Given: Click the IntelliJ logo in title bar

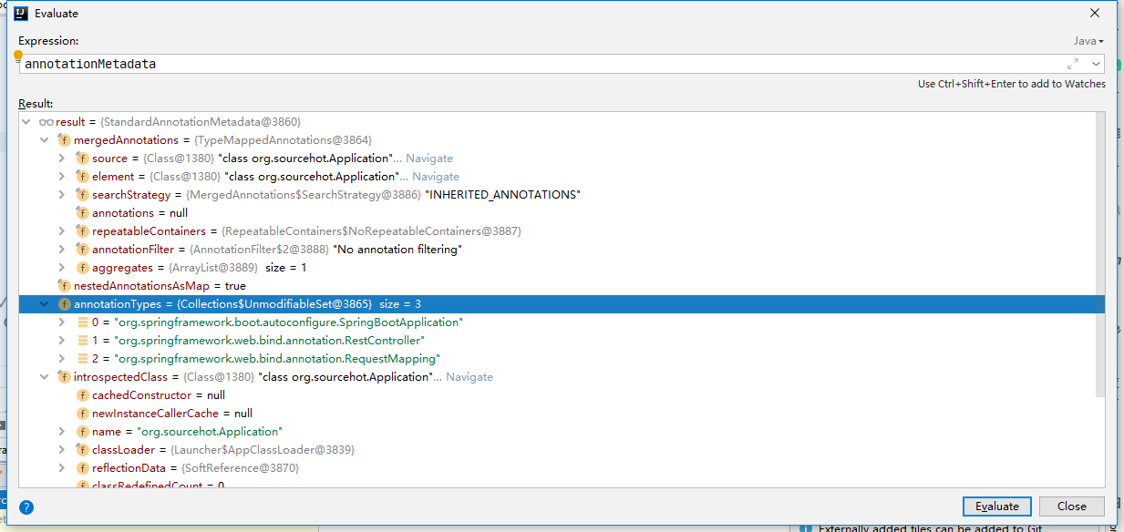Looking at the screenshot, I should (x=21, y=13).
